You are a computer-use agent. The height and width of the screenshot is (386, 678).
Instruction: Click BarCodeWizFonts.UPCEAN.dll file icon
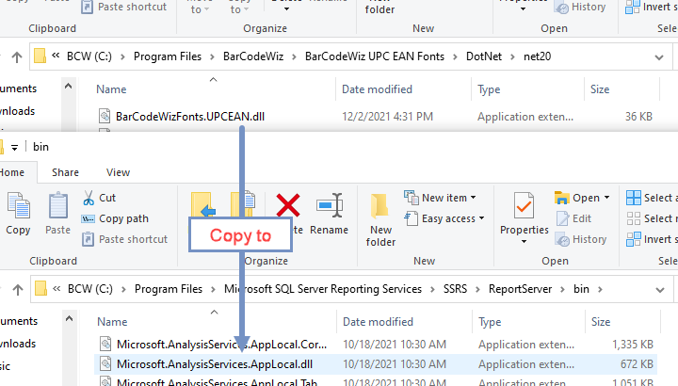click(x=105, y=116)
